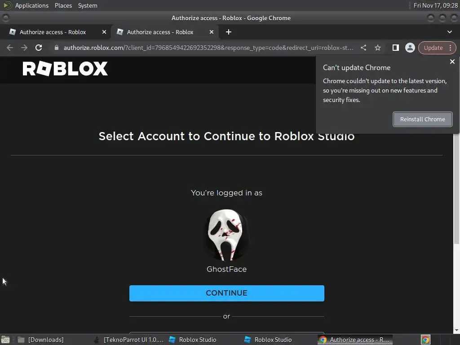Click the blue CONTINUE button

coord(227,293)
